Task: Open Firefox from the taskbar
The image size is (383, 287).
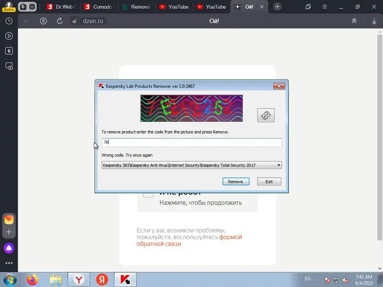Action: (x=33, y=280)
